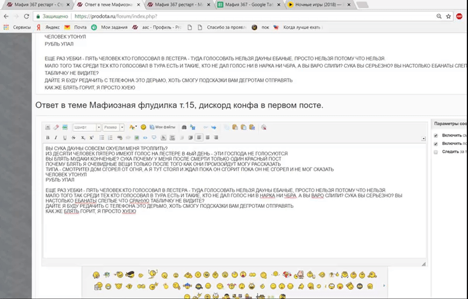Screen dimensions: 468x299
Task: Open the AdBlock Plus extension
Action: pyautogui.click(x=459, y=16)
